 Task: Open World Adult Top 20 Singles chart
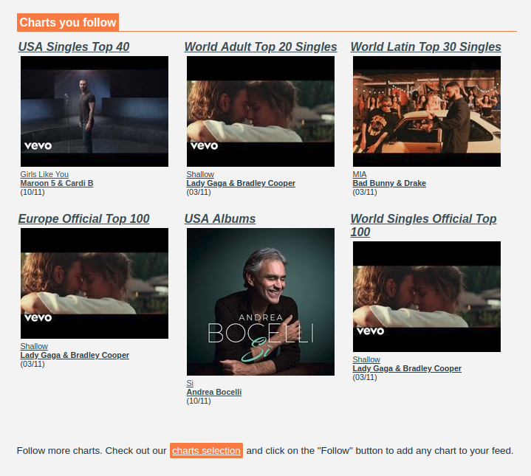(x=261, y=46)
